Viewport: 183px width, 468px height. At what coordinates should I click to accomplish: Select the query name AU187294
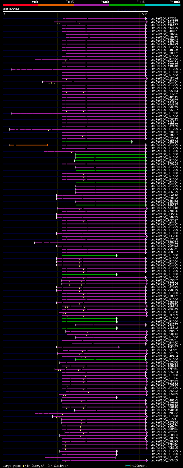click(11, 9)
